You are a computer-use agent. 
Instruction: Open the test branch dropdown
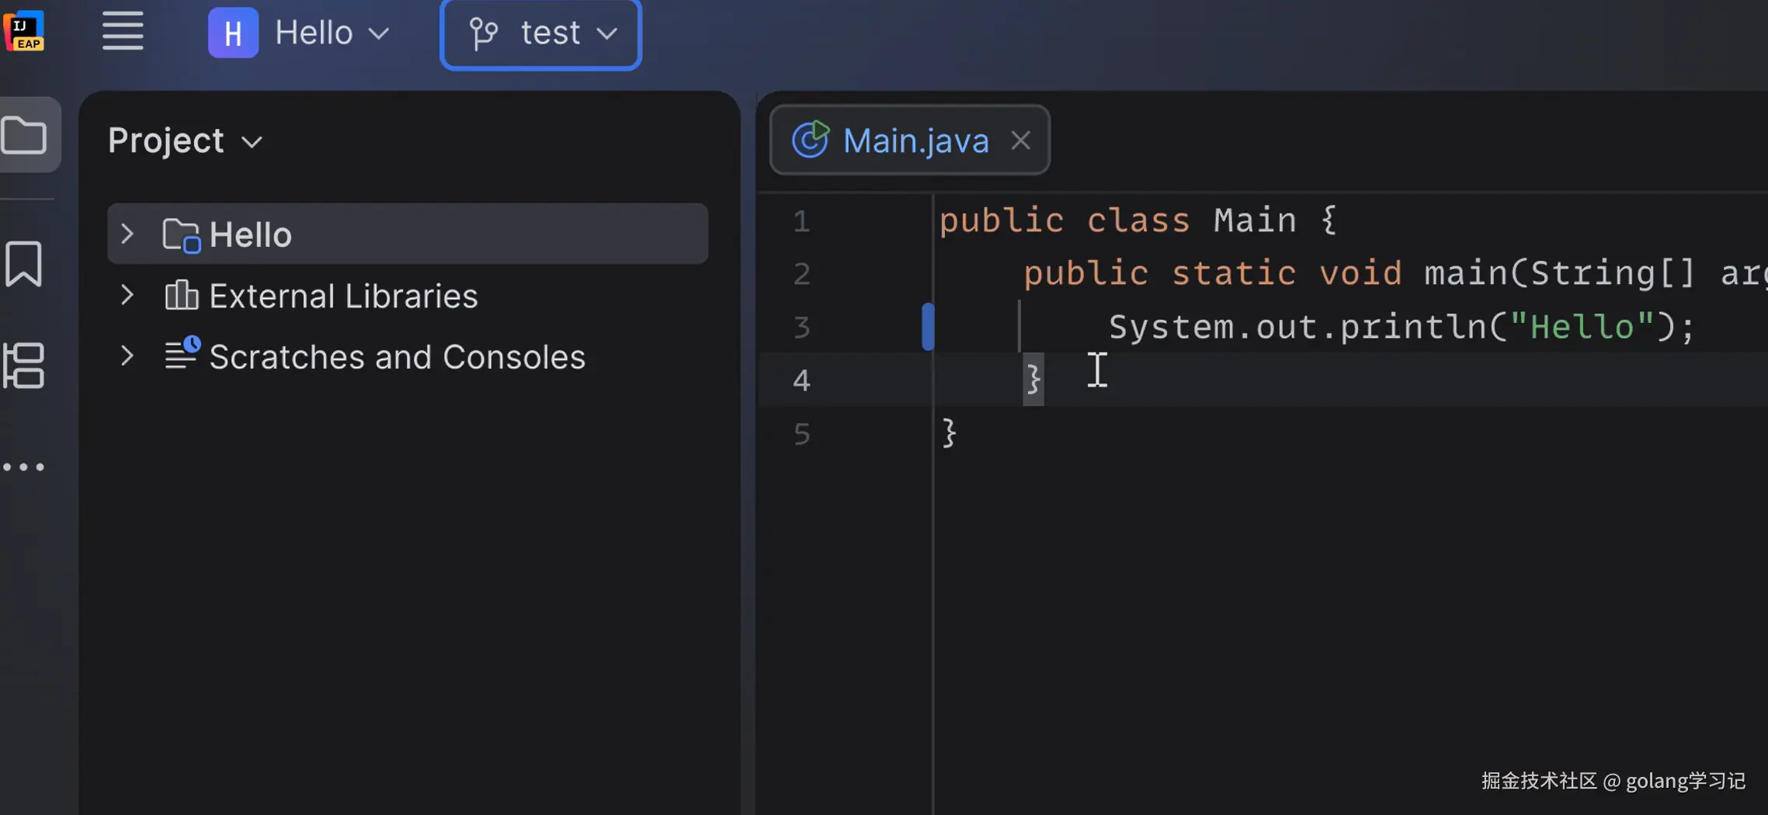click(x=540, y=33)
